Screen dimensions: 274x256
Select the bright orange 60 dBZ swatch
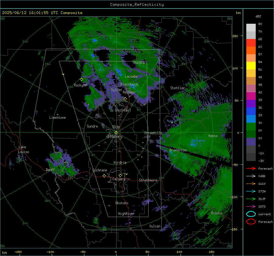(251, 50)
